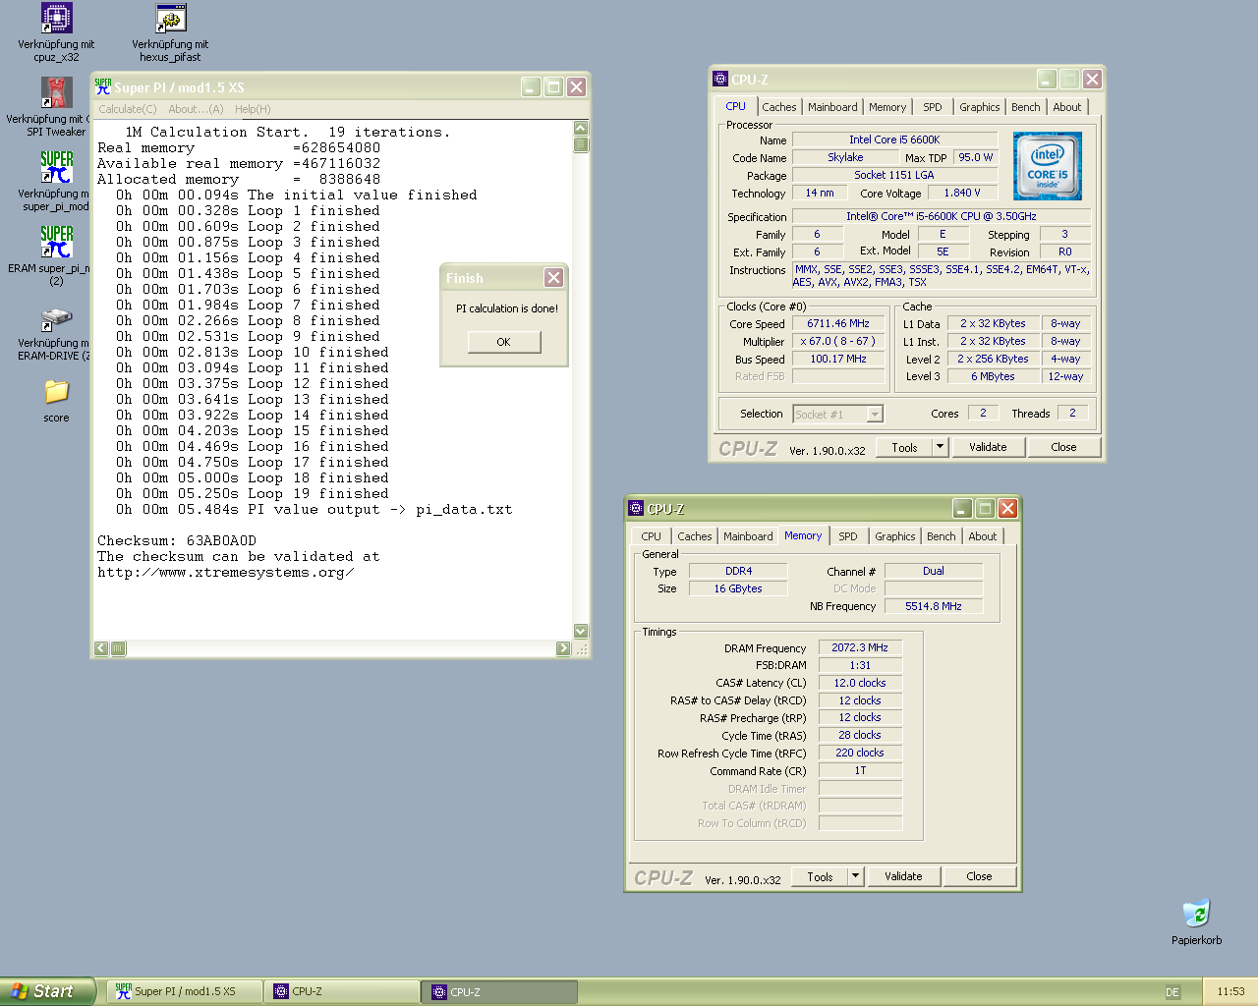The image size is (1258, 1006).
Task: Open the Calculate(C) menu in Super PI
Action: tap(127, 109)
